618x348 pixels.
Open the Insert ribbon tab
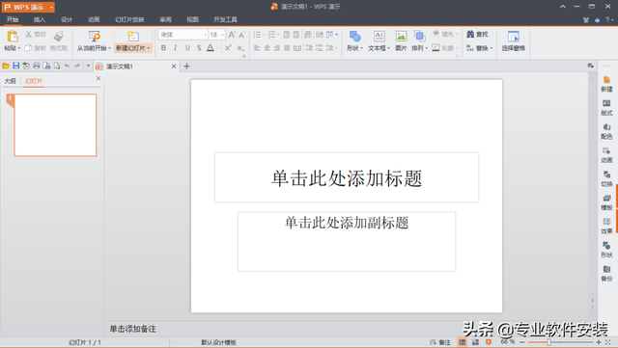tap(40, 19)
